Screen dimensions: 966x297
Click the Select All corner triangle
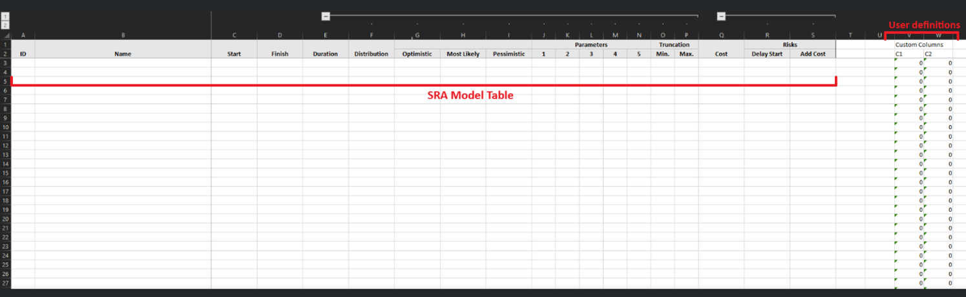click(5, 35)
